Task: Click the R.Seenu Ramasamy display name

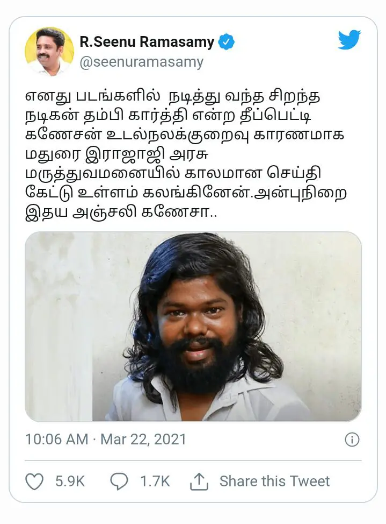Action: [x=147, y=42]
